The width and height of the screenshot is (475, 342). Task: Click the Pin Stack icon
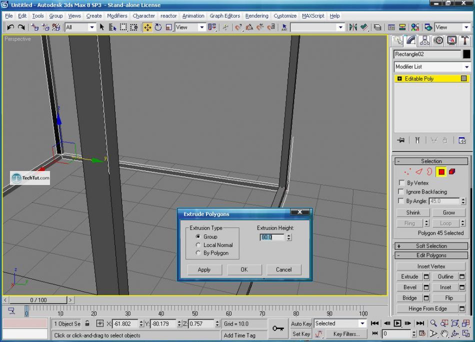pos(401,140)
